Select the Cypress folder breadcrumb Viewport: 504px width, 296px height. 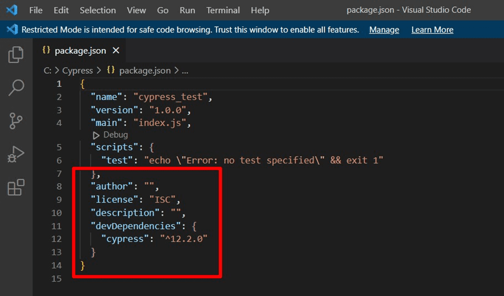[x=78, y=71]
